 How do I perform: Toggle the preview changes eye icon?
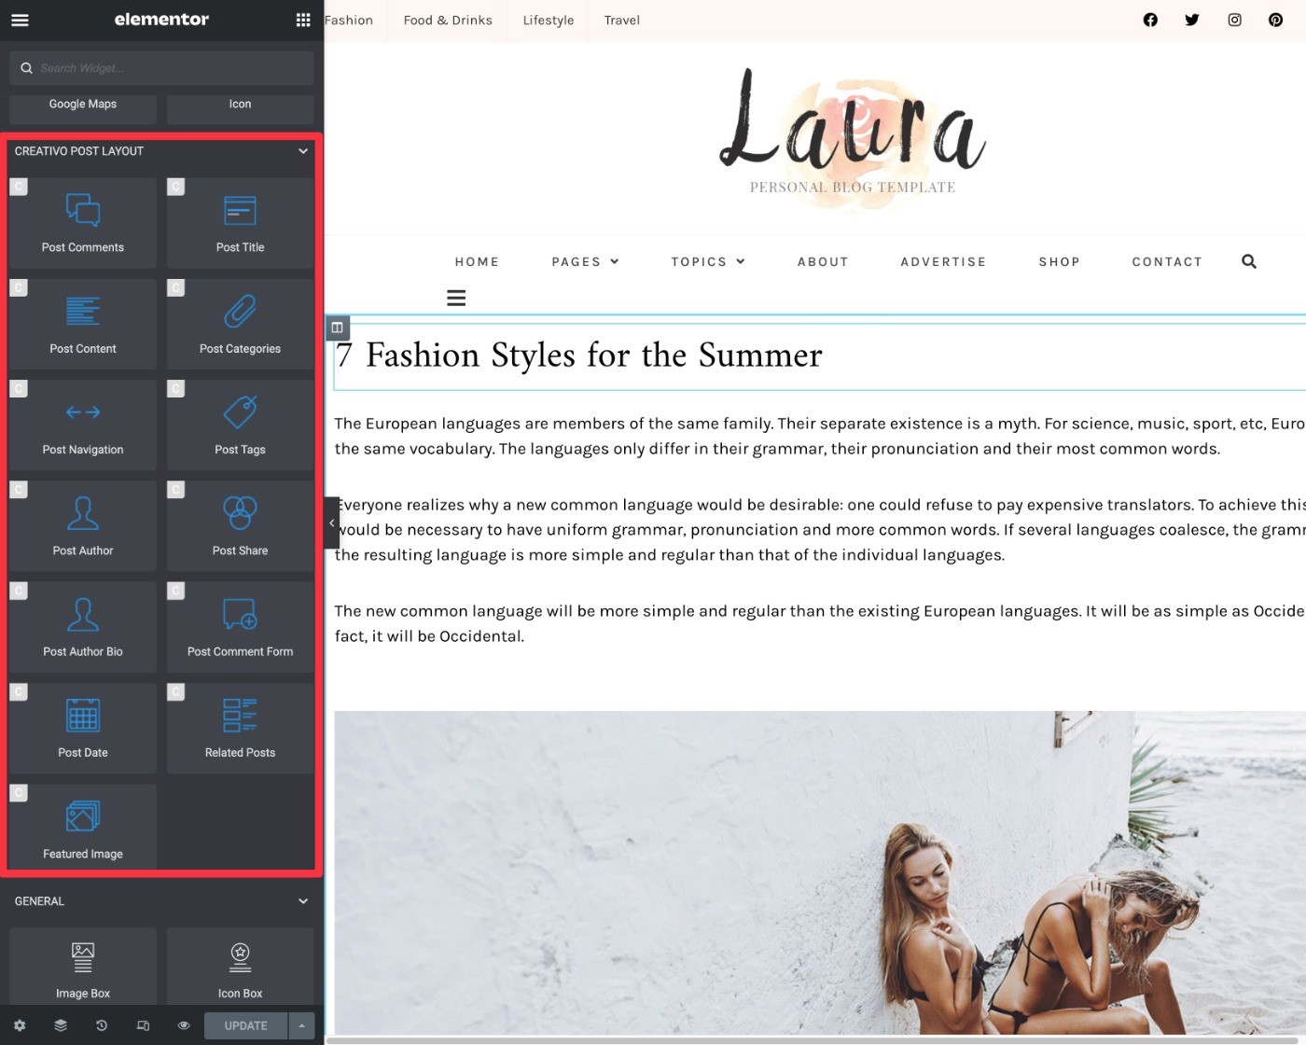pos(184,1025)
